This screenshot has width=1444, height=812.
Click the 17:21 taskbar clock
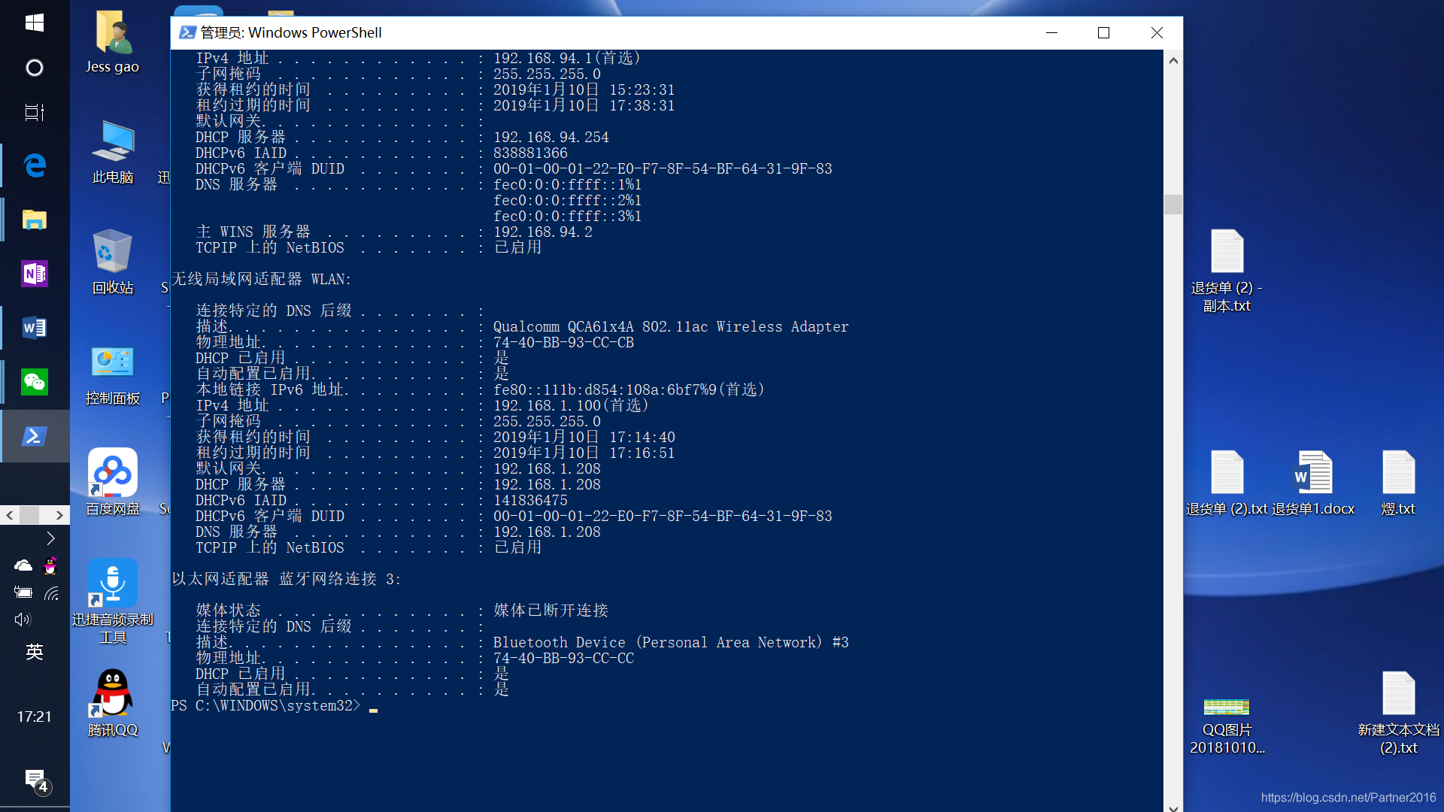point(35,717)
